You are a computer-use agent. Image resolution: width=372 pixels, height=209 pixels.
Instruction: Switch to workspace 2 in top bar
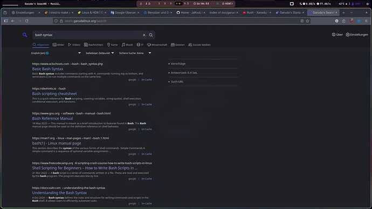165,4
